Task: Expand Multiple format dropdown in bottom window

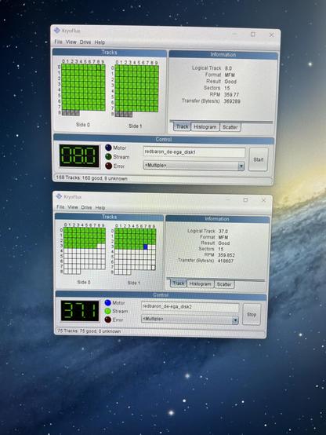Action: pos(235,320)
